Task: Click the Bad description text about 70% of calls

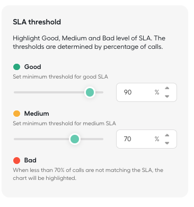Action: [x=88, y=174]
